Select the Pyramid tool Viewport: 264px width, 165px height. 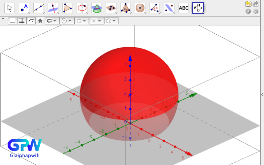tap(125, 8)
